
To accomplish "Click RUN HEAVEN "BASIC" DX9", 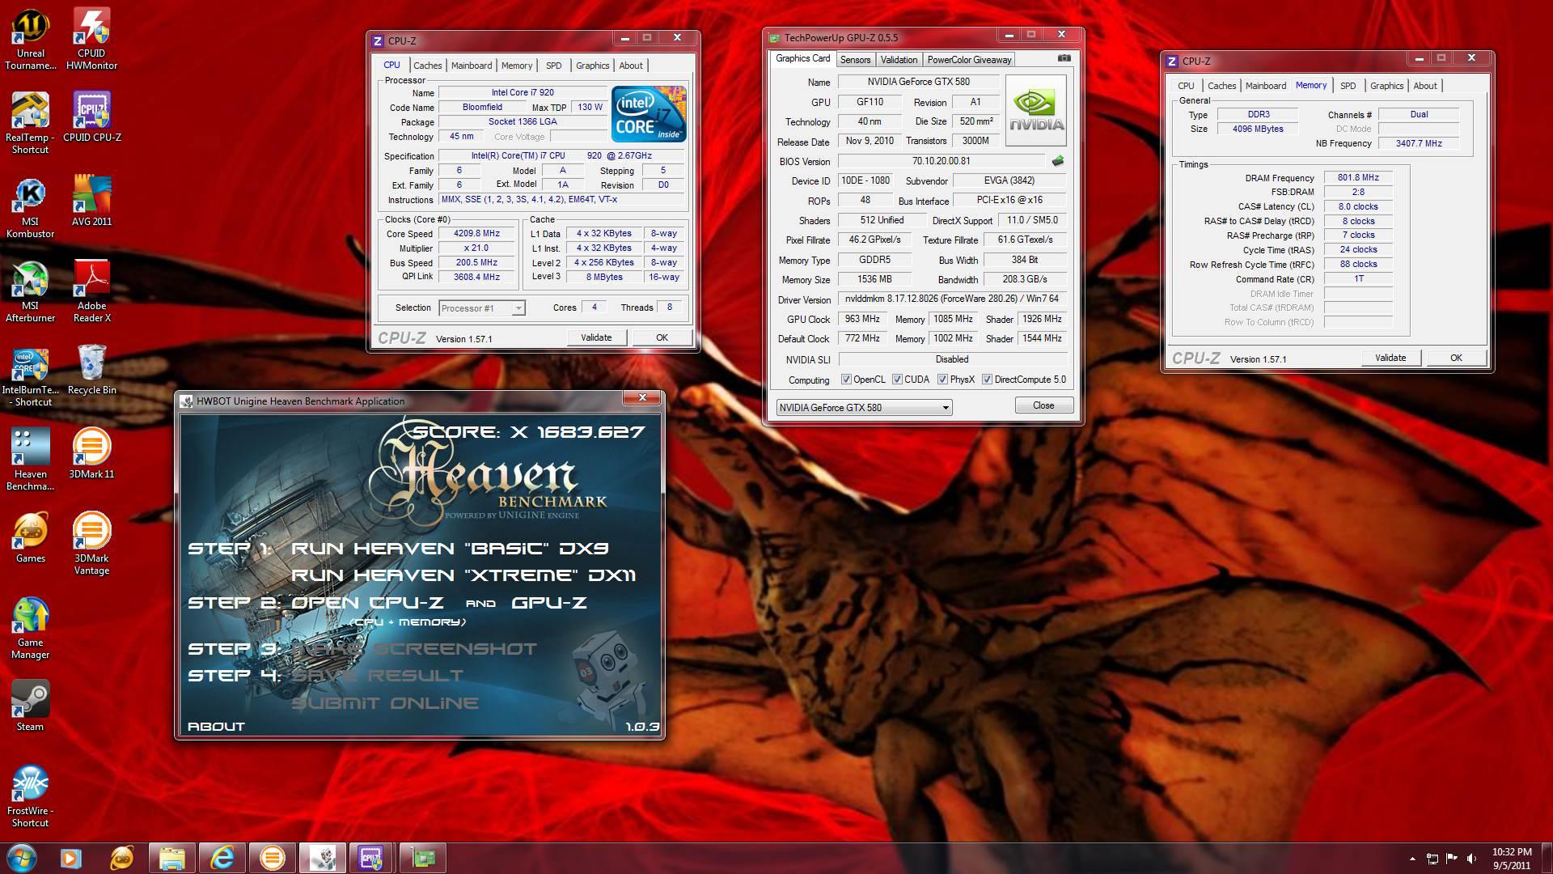I will [x=450, y=548].
